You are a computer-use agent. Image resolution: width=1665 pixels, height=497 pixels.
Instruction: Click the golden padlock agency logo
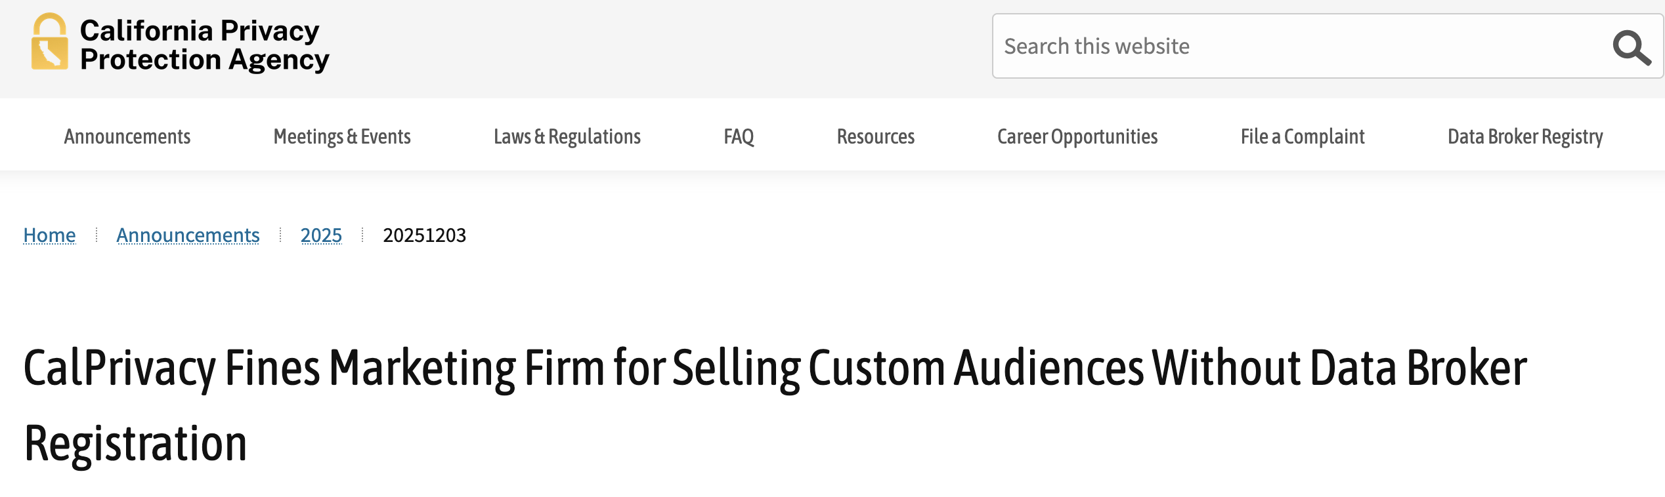[x=49, y=43]
